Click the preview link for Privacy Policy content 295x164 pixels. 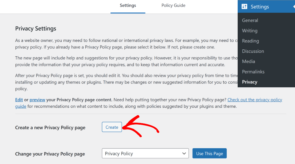(x=37, y=100)
